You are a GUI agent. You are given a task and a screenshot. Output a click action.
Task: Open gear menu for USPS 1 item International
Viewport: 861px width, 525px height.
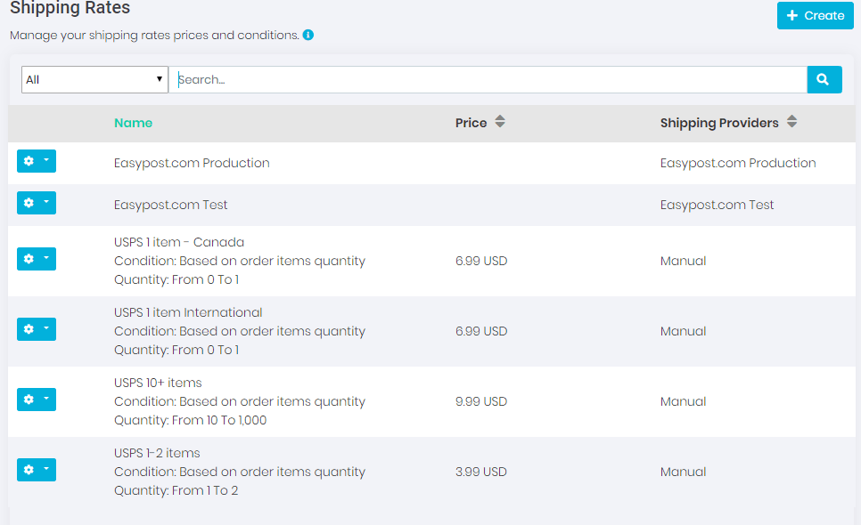37,329
